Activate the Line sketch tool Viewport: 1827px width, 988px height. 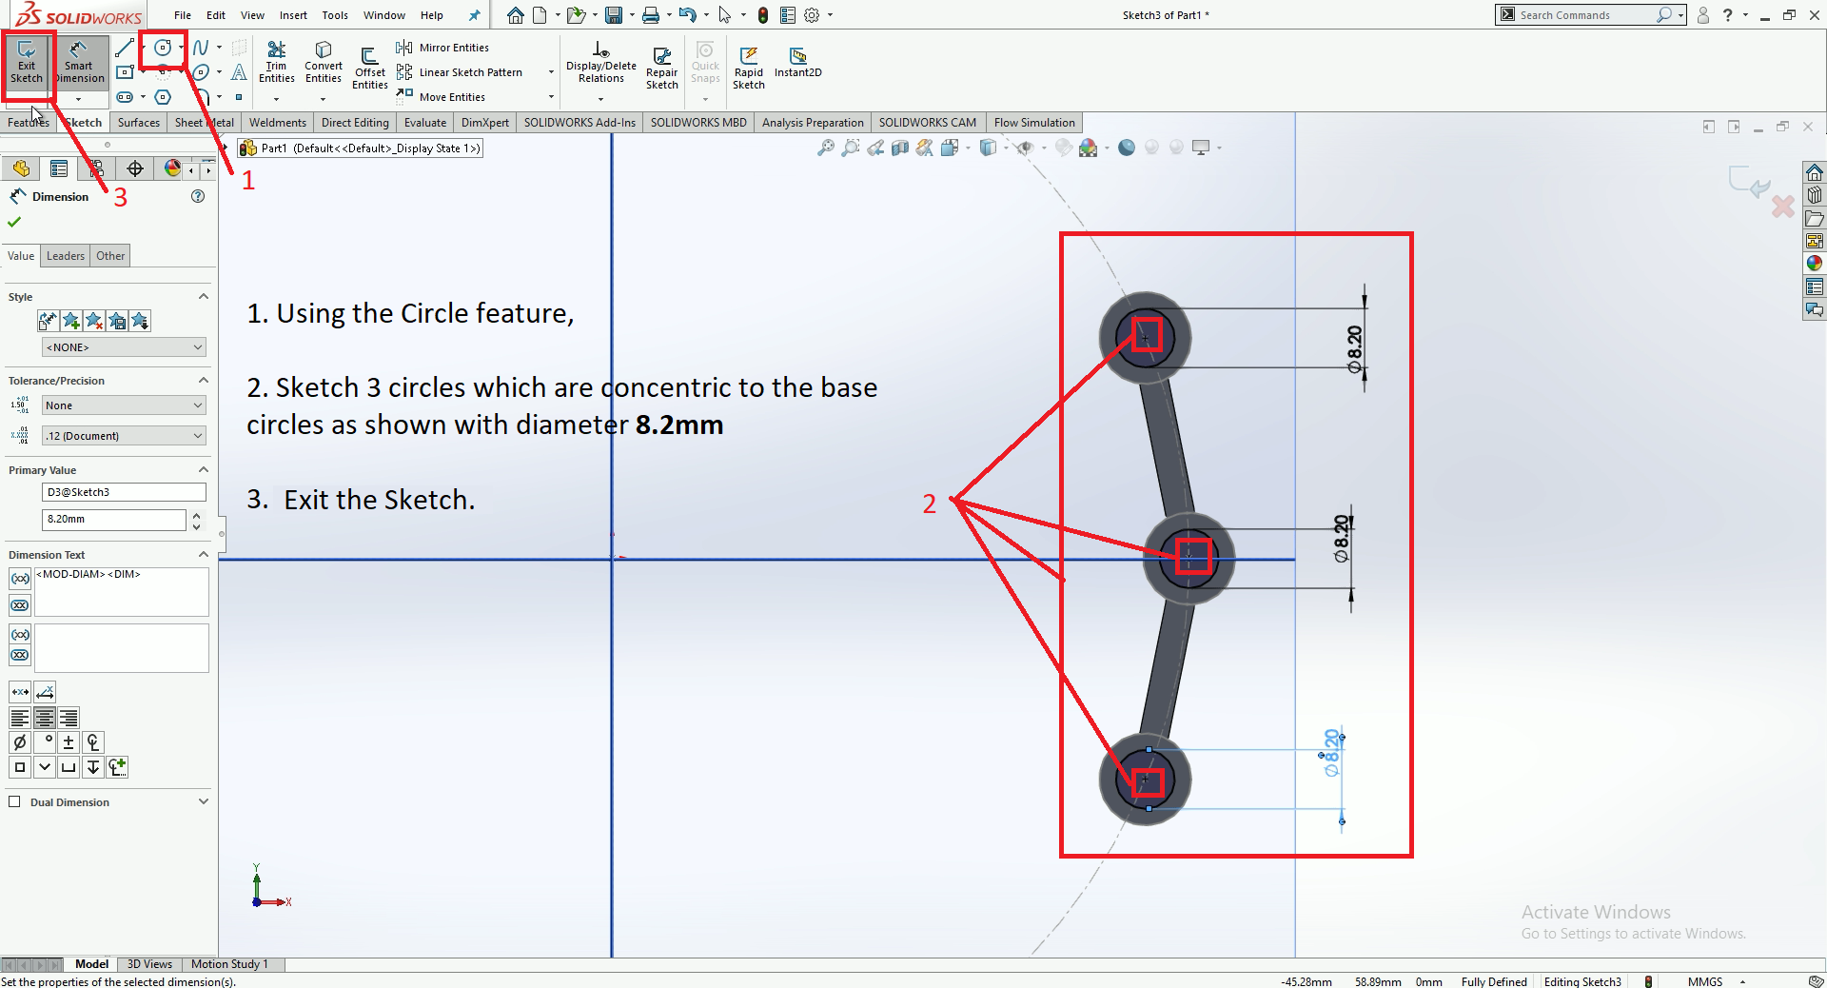point(125,48)
